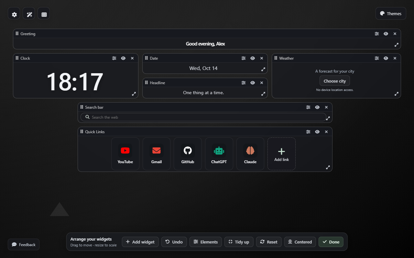Toggle Date widget visibility eye
The image size is (414, 258).
click(x=253, y=58)
